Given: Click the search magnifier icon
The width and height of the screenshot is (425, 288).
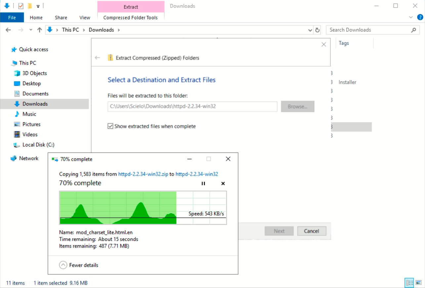Looking at the screenshot, I should point(413,30).
